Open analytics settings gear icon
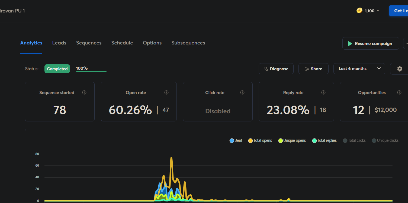408x203 pixels. point(400,69)
